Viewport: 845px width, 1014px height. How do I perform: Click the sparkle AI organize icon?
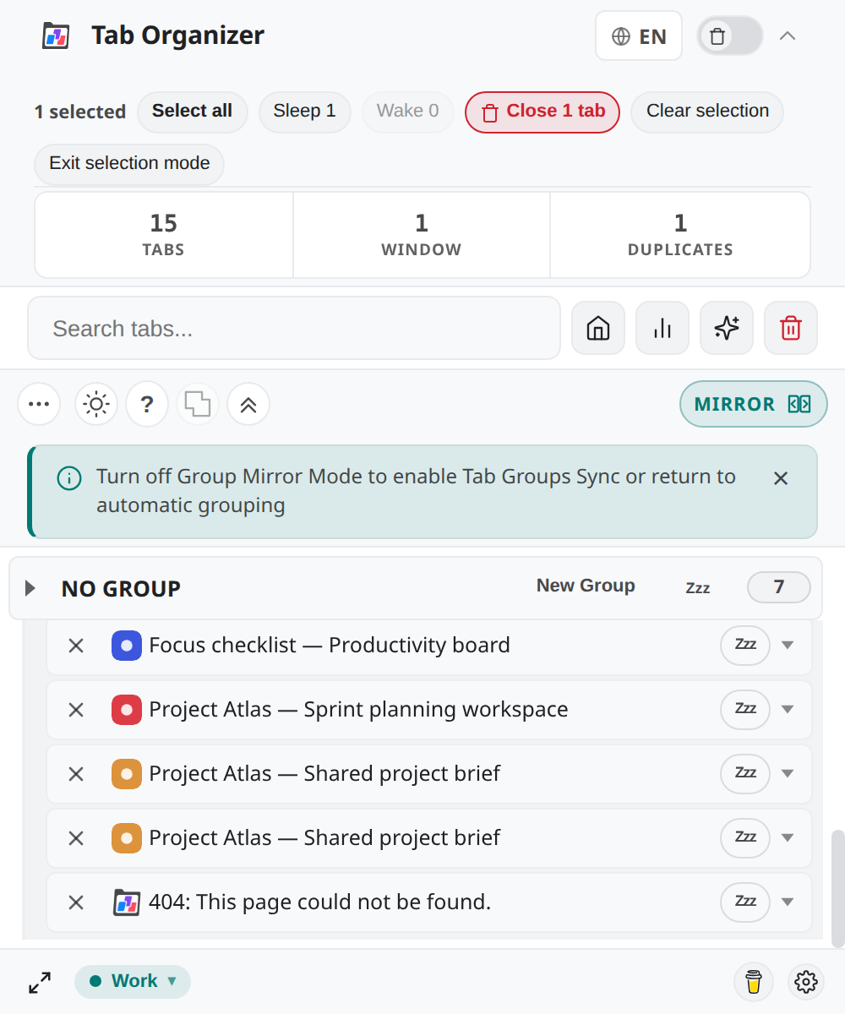point(727,328)
